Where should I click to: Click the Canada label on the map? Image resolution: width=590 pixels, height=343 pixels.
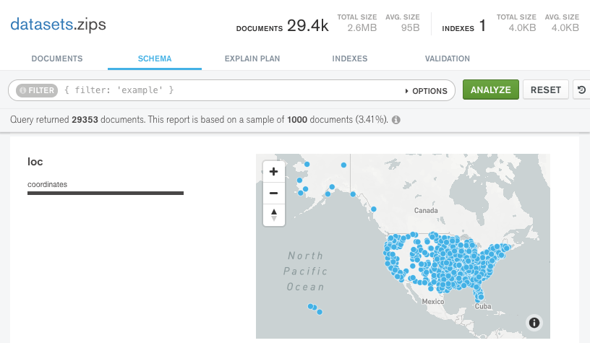tap(426, 211)
